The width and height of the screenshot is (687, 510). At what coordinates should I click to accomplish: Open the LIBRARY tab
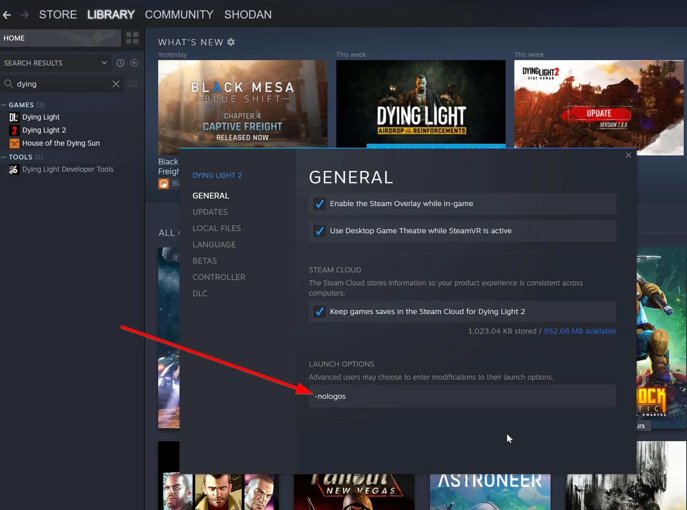coord(111,14)
